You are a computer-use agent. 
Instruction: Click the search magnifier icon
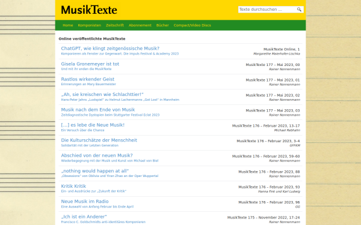299,10
